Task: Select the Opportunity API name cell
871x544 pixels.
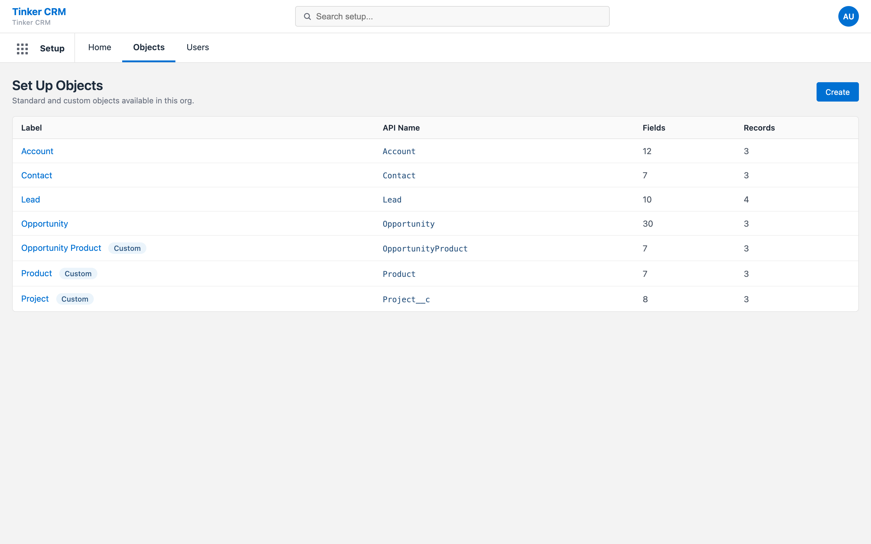Action: (409, 224)
